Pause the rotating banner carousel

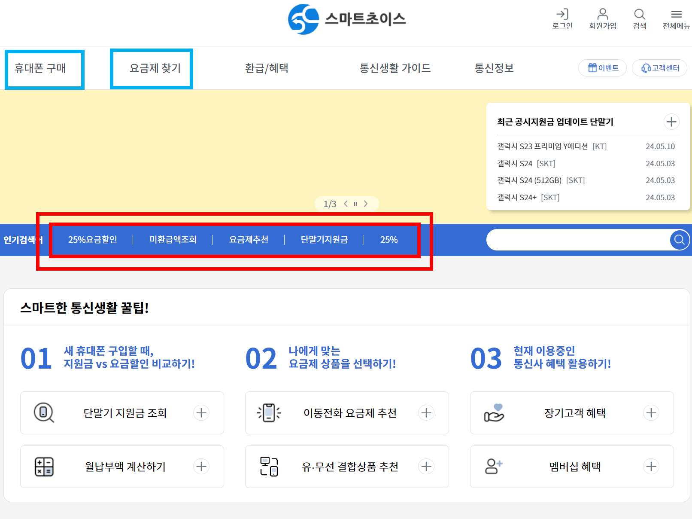tap(355, 204)
